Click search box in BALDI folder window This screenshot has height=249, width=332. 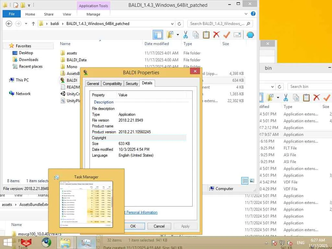220,24
